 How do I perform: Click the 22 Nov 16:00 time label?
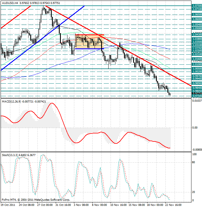pyautogui.click(x=173, y=205)
